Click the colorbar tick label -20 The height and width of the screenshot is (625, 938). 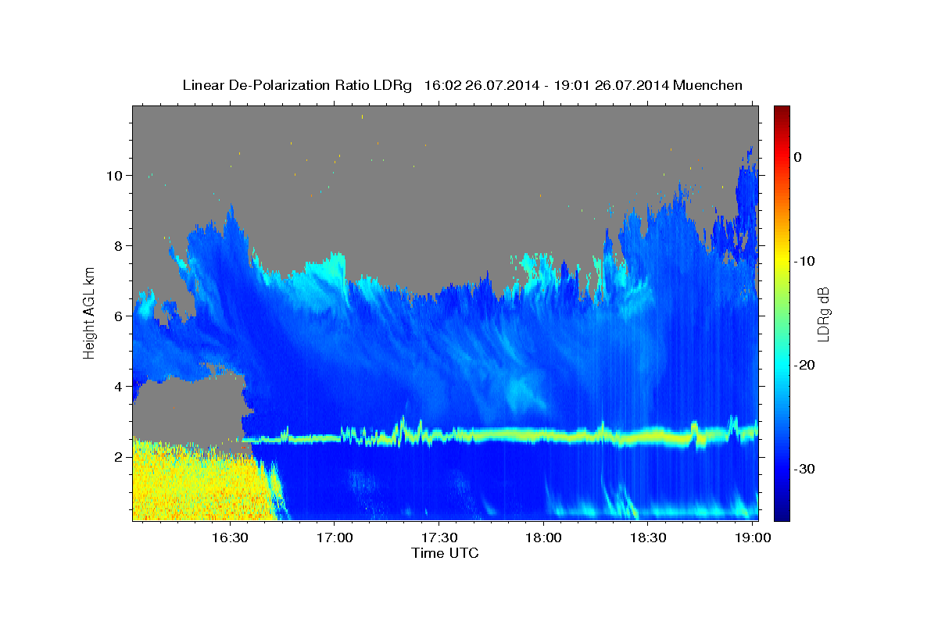(804, 365)
